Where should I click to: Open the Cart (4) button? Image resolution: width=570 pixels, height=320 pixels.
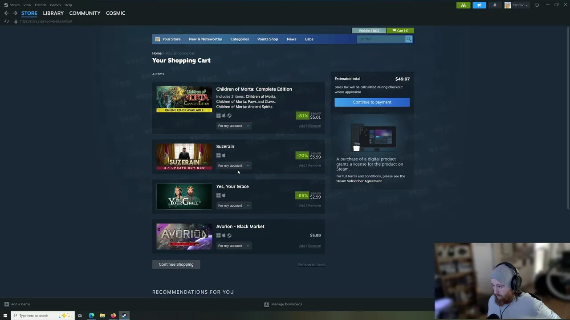click(x=400, y=31)
